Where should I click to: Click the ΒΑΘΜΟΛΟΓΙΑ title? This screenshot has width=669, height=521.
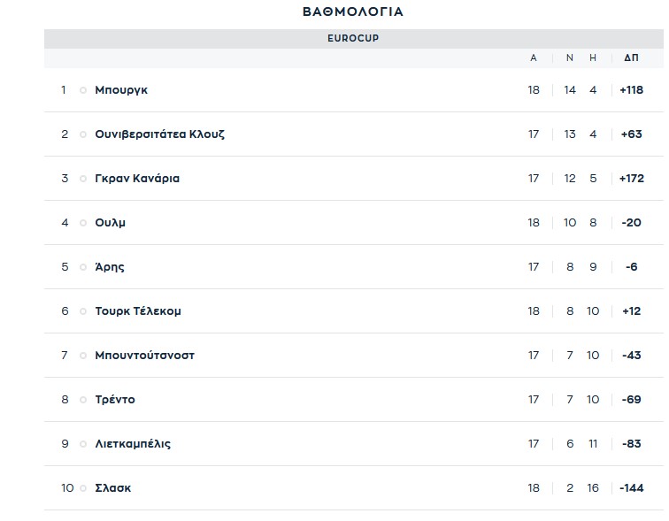(x=353, y=12)
